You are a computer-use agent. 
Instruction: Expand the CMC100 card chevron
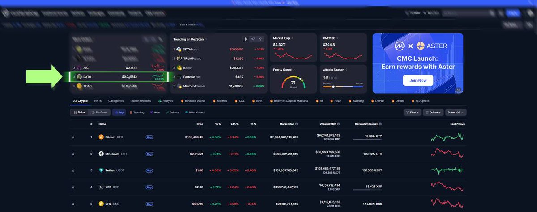[337, 38]
